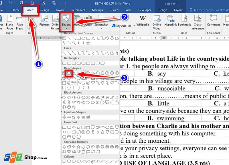
Task: Select the plus sign equation shape
Action: click(x=64, y=117)
